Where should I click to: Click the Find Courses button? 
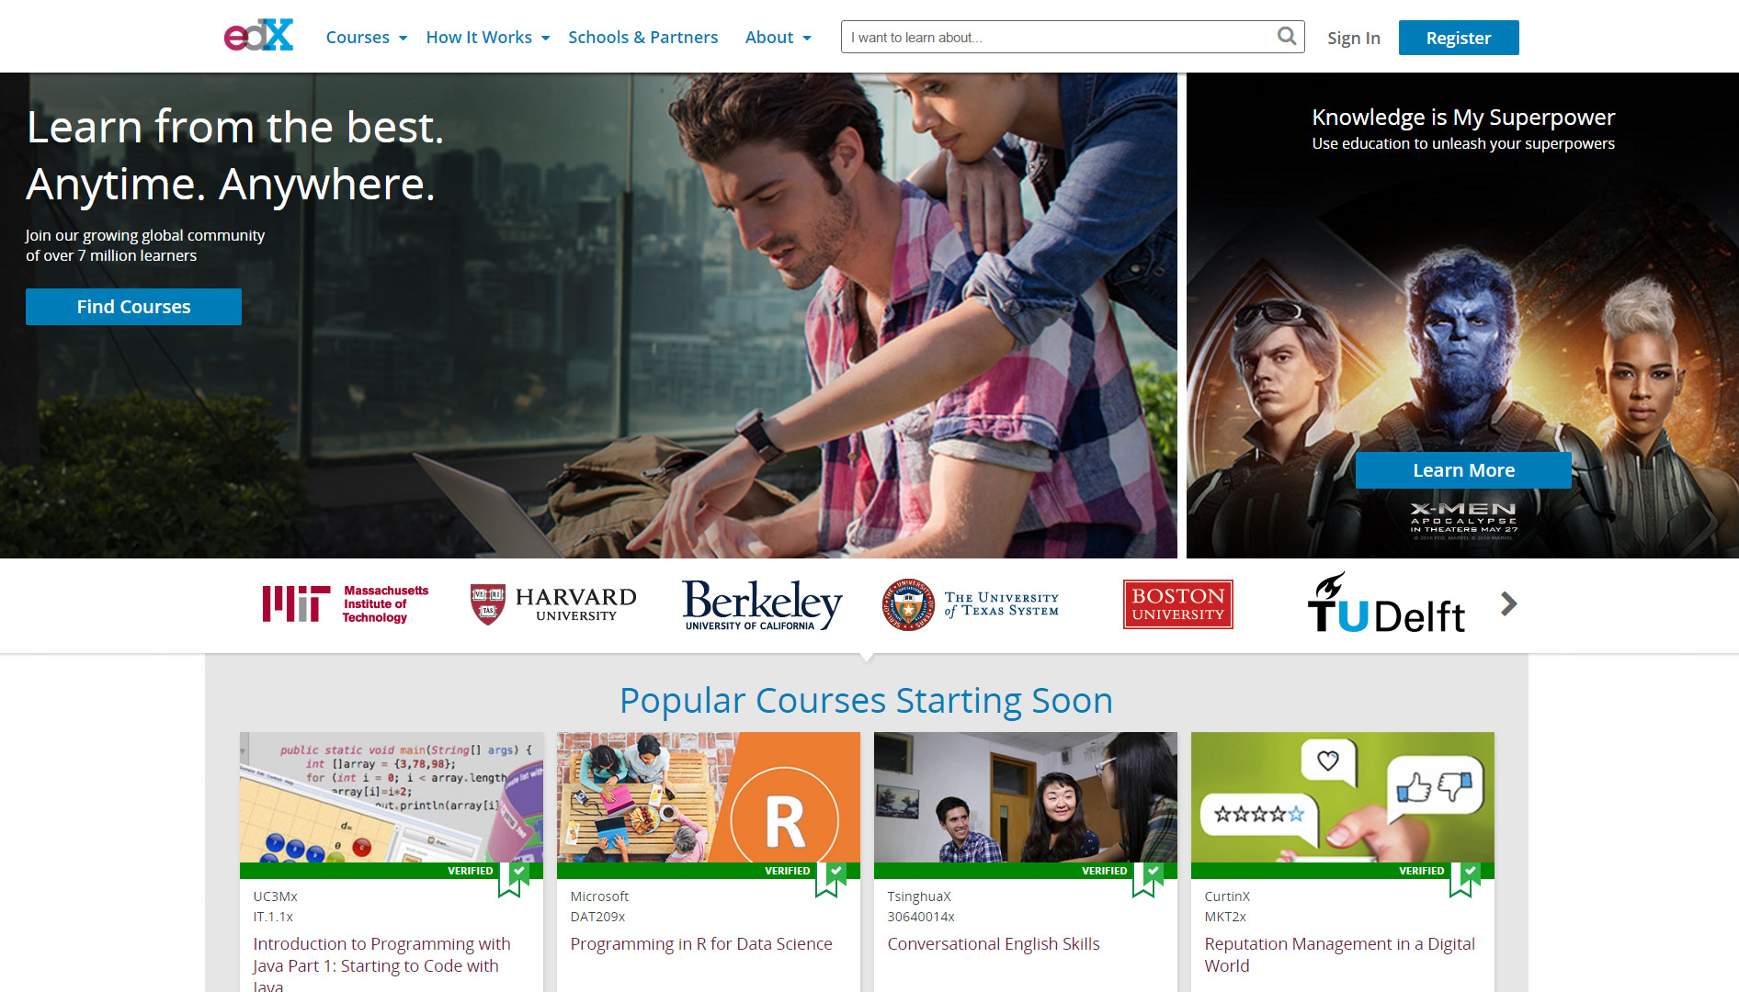133,307
